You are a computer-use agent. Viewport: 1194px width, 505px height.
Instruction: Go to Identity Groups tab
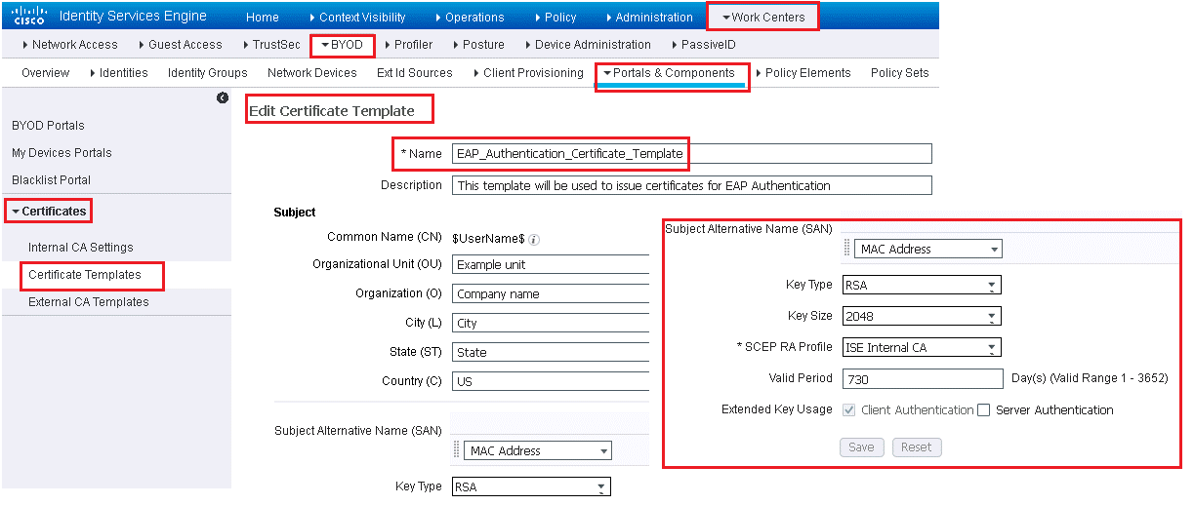point(207,73)
